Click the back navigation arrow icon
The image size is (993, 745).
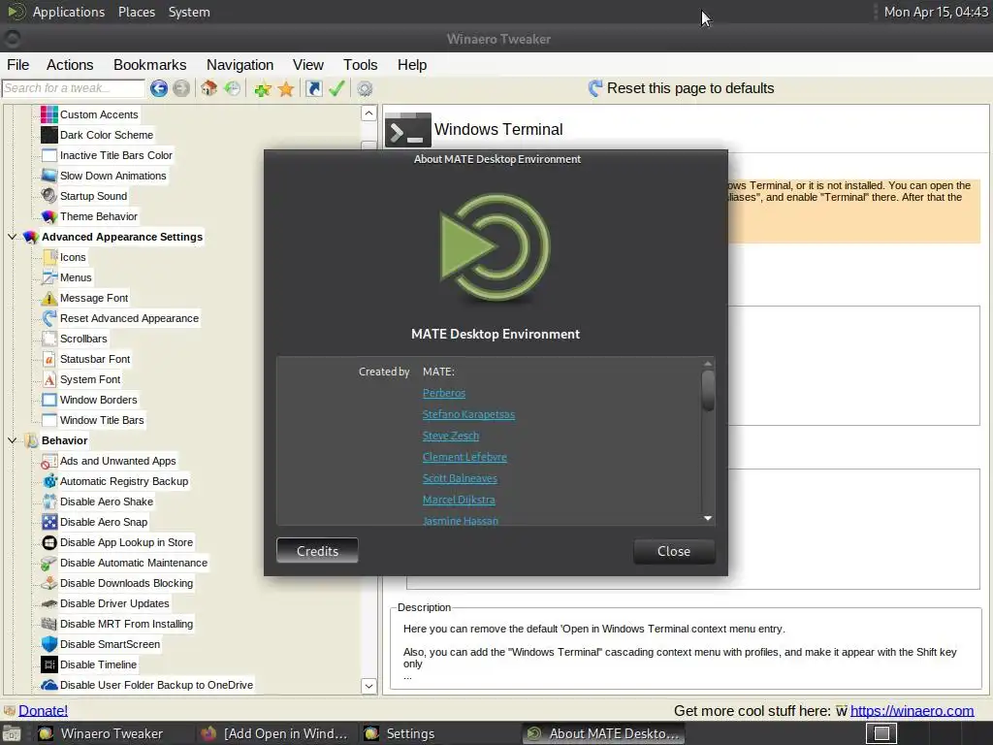pyautogui.click(x=159, y=88)
